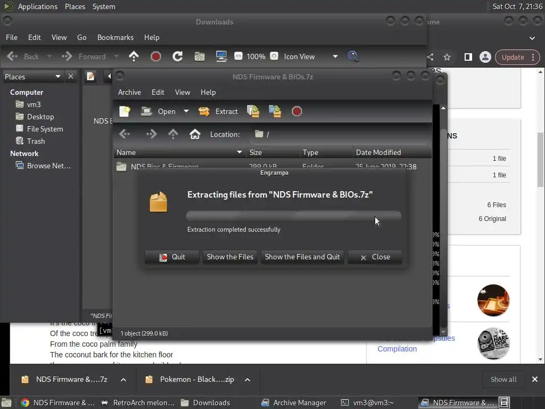The width and height of the screenshot is (545, 409).
Task: Sort by the Size column header
Action: pyautogui.click(x=273, y=152)
